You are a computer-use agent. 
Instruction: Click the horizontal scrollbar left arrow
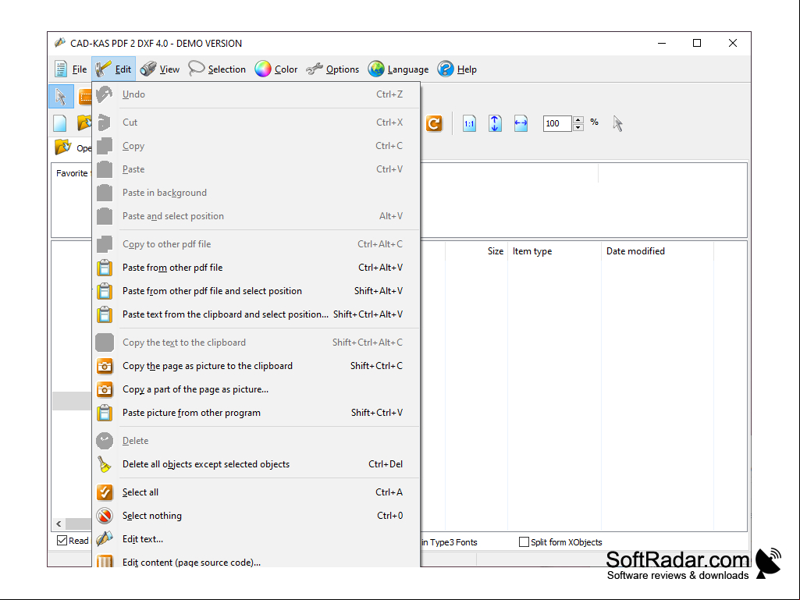point(59,524)
